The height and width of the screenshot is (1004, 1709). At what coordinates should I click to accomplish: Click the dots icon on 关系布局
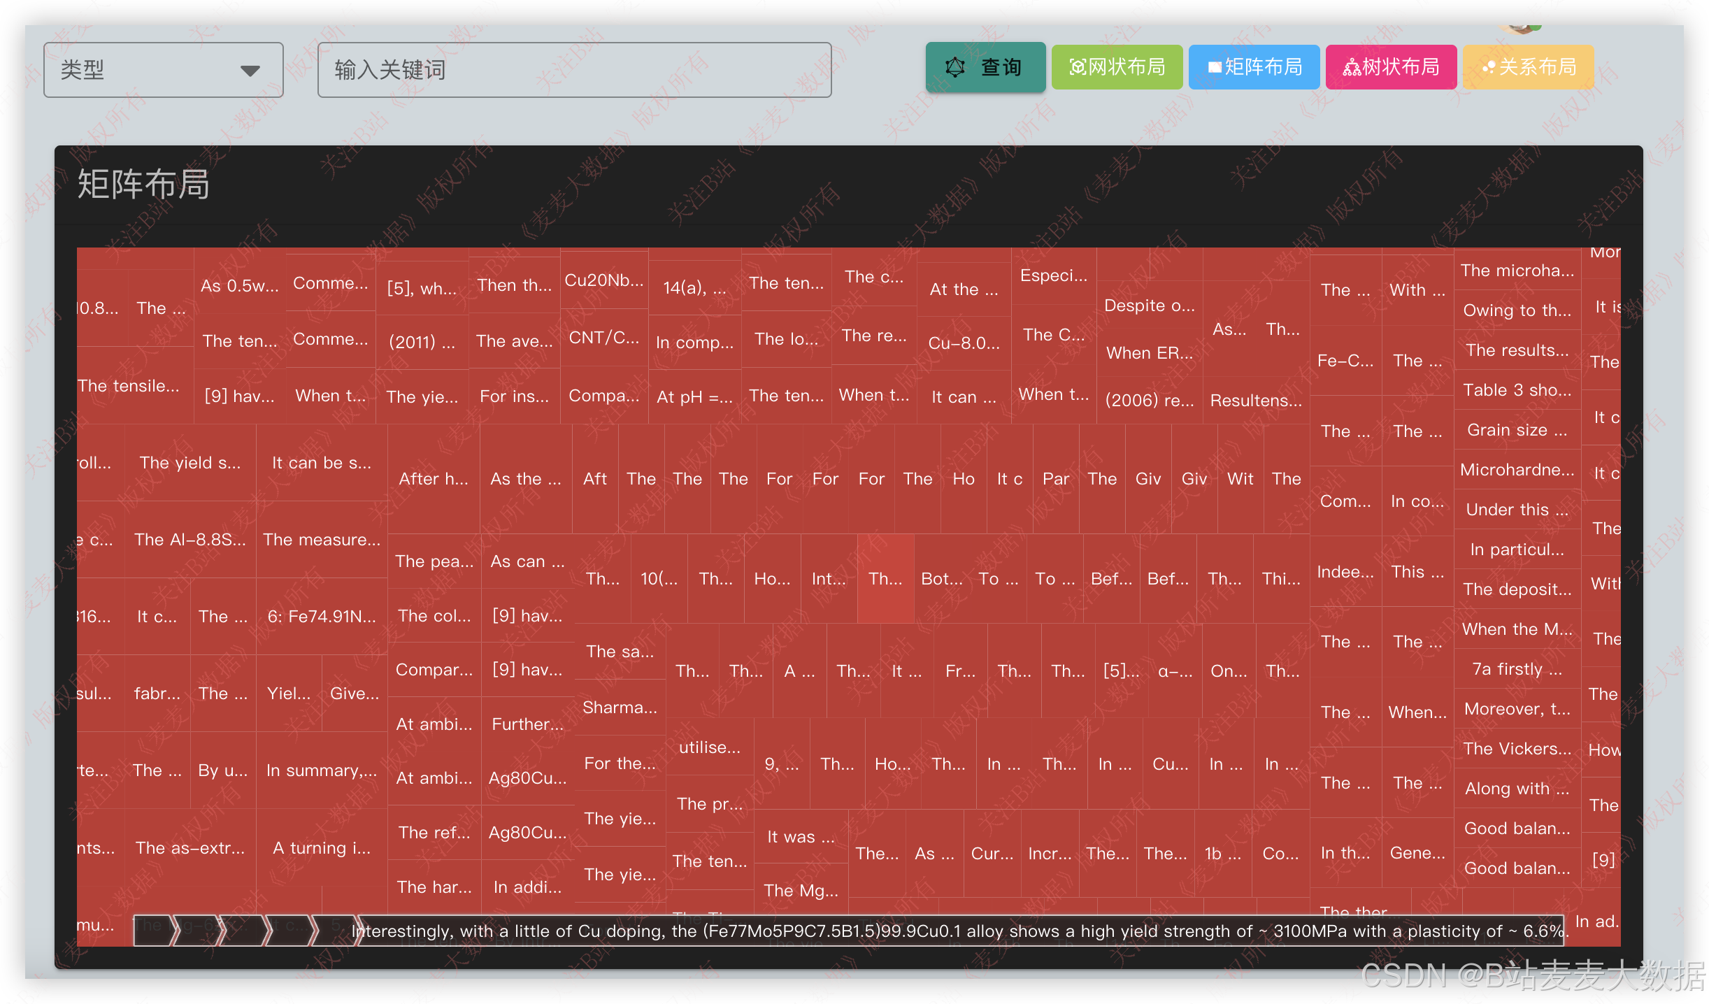1489,67
